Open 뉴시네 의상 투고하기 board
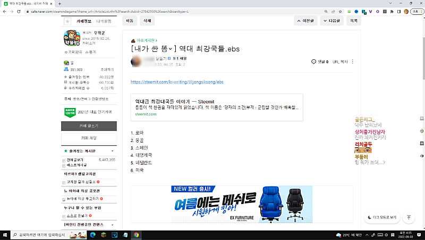 [x=83, y=199]
